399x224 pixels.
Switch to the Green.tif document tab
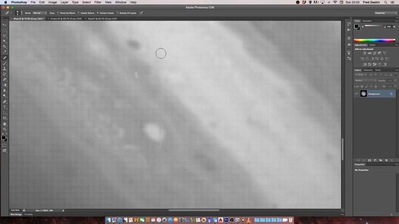(x=65, y=19)
